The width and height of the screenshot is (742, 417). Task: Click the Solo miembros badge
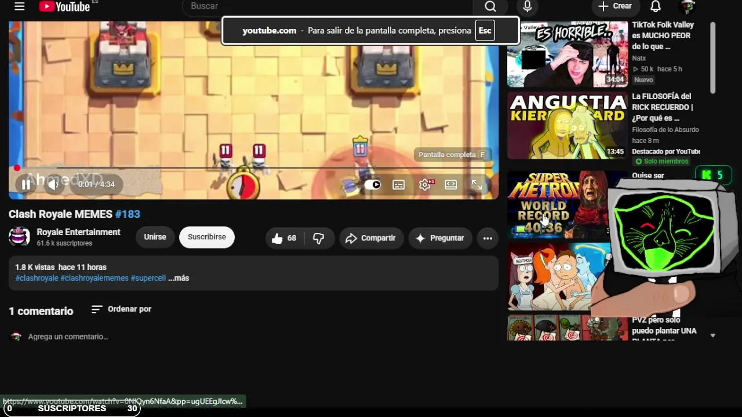661,162
